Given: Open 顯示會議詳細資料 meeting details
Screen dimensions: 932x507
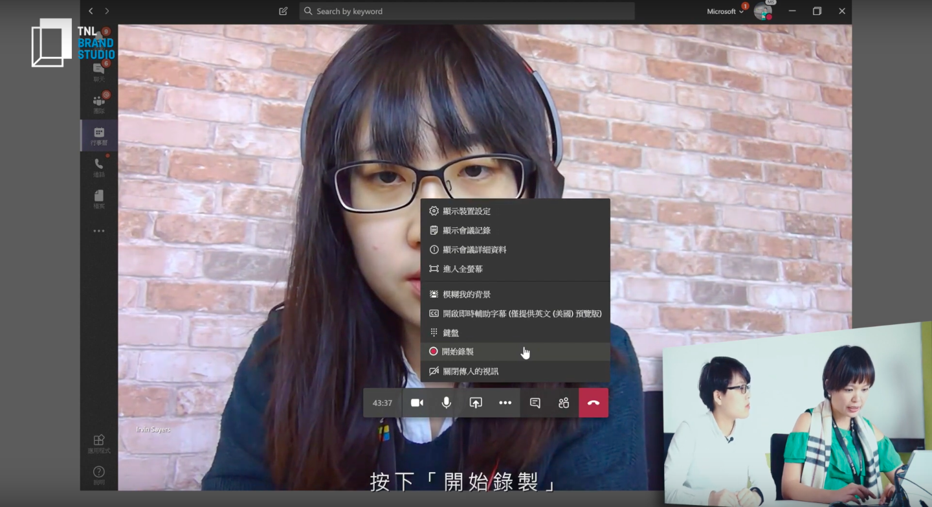Looking at the screenshot, I should pos(474,250).
